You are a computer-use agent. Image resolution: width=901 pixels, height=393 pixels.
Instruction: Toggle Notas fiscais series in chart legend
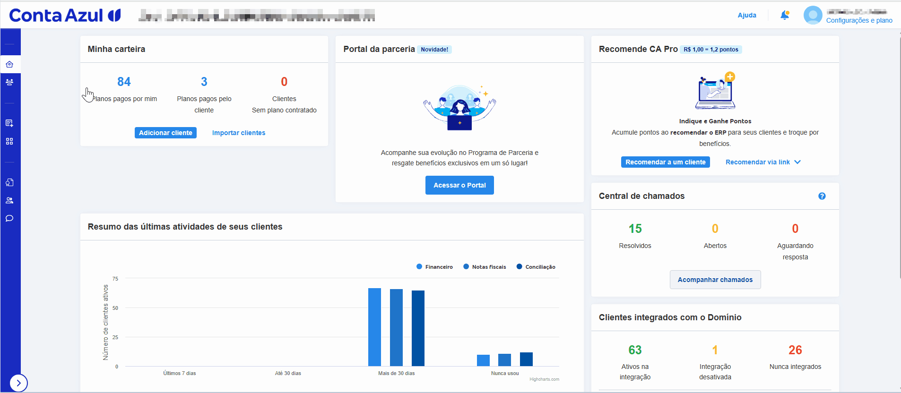coord(485,267)
